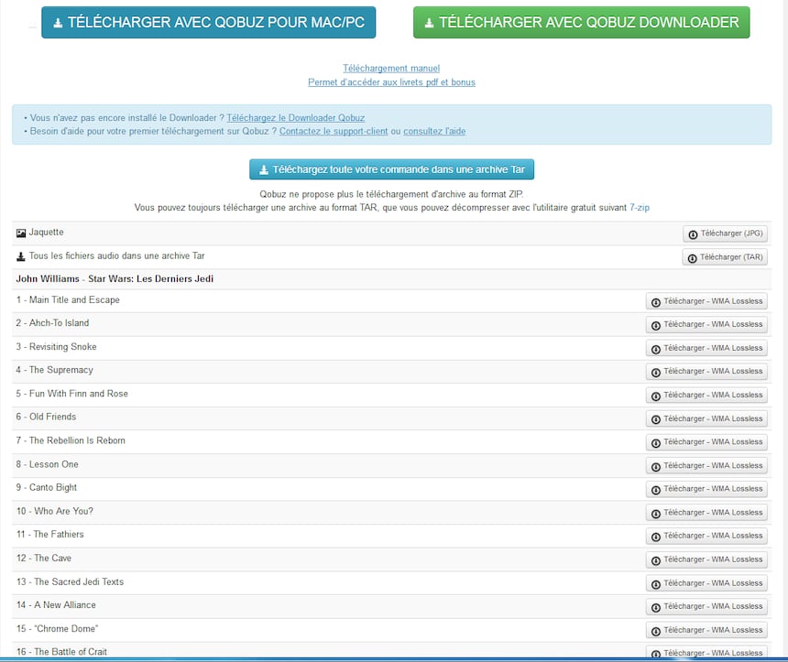The height and width of the screenshot is (662, 788).
Task: Select track title 12 - The Cave
Action: [44, 558]
